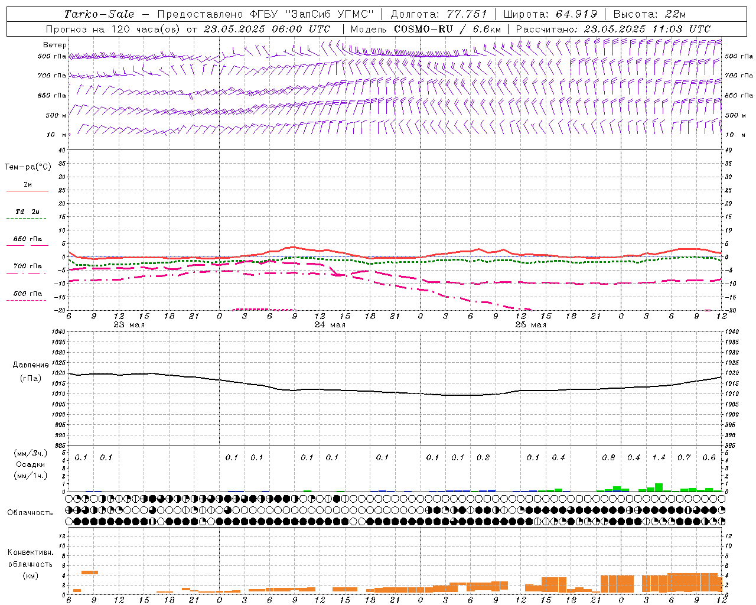Click the green dotted 'Td 2м' legend line

[26, 218]
